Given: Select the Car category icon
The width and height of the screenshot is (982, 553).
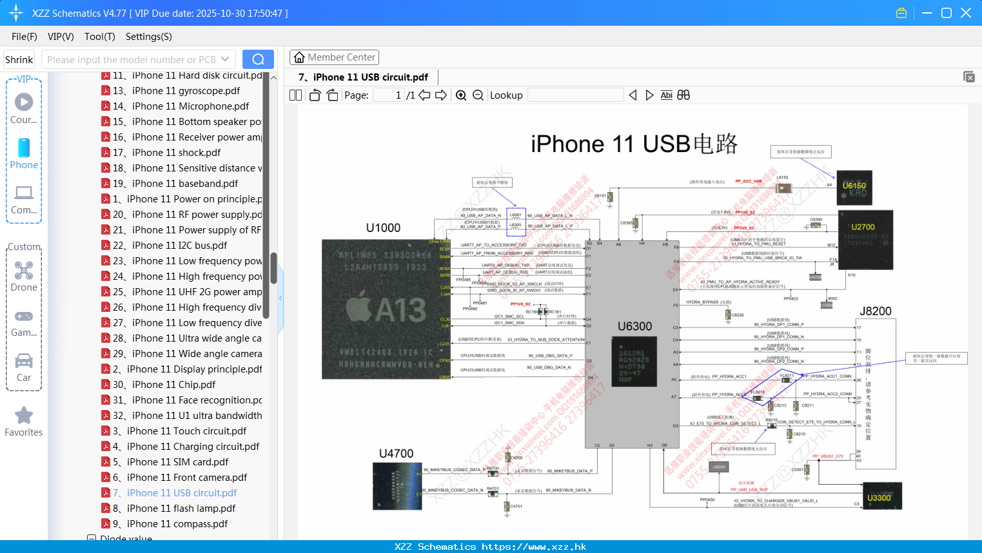Looking at the screenshot, I should click(24, 367).
